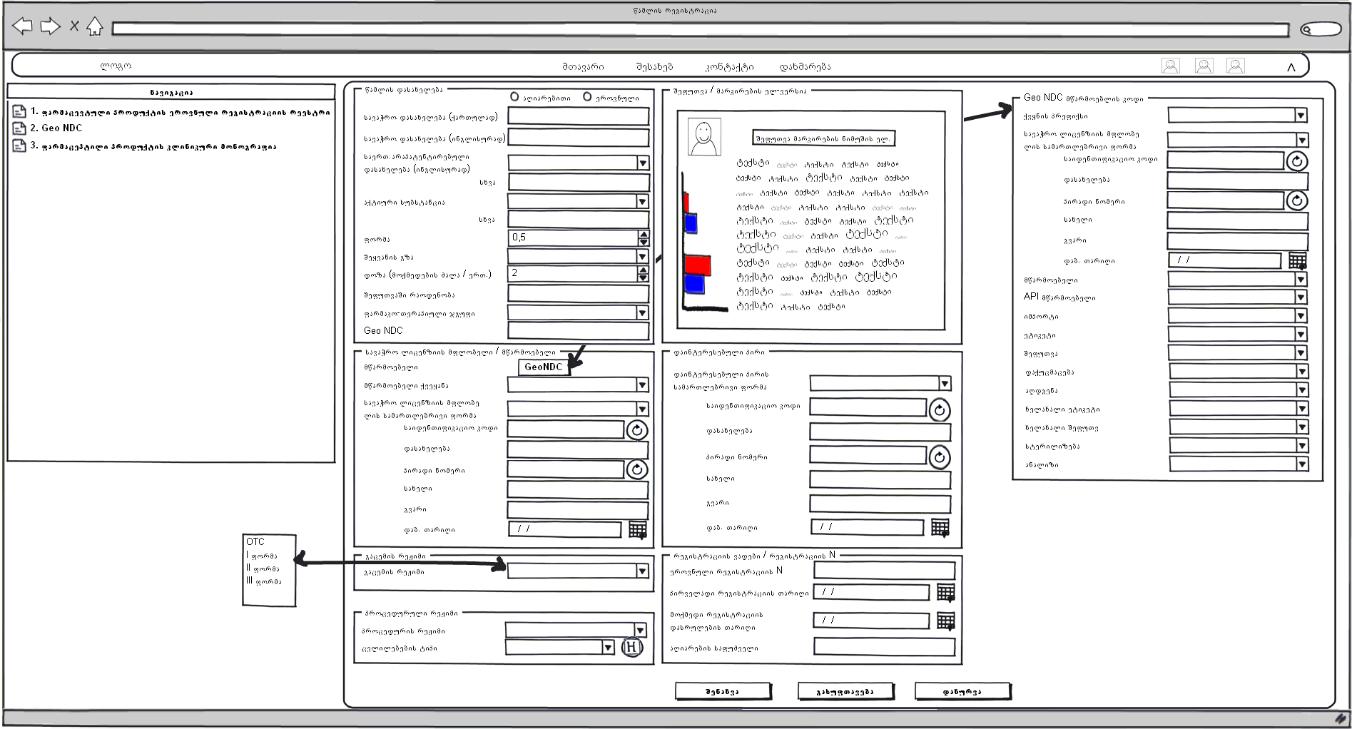This screenshot has height=729, width=1352.
Task: Click the browser back arrow
Action: 23,27
